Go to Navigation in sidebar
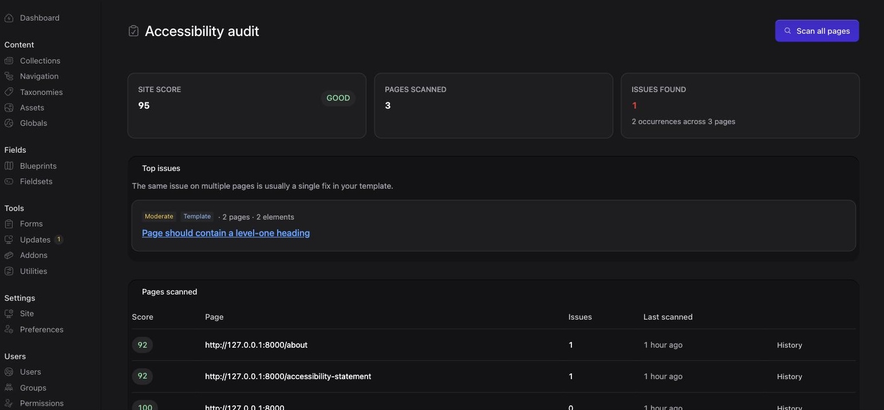 (39, 76)
